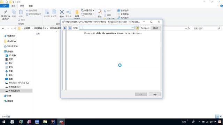Click the 全部取消 select none item

pos(123,14)
